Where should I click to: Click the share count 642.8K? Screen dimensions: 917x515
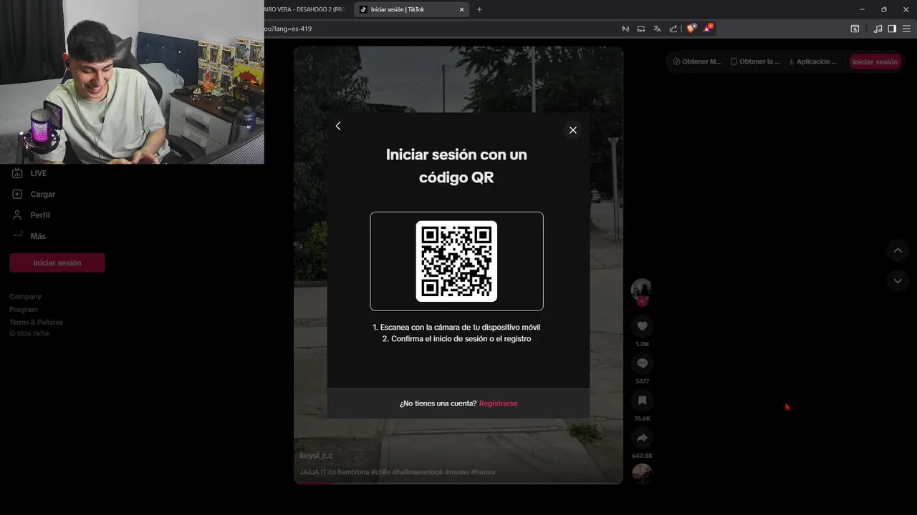[642, 456]
